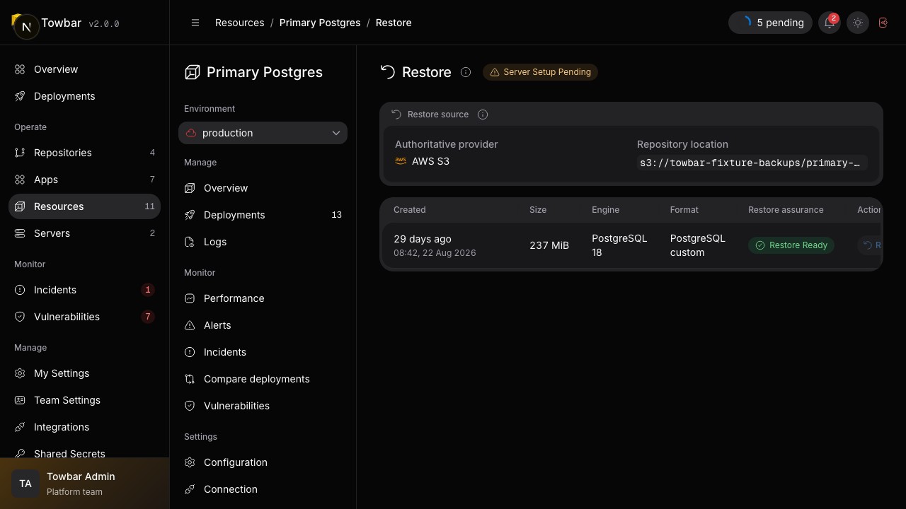Click the Engine column header

605,210
